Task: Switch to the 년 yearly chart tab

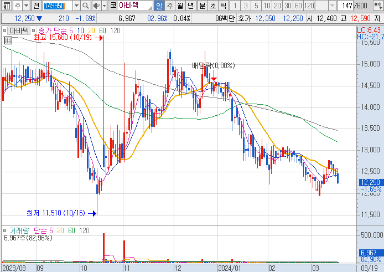Action: coord(190,6)
